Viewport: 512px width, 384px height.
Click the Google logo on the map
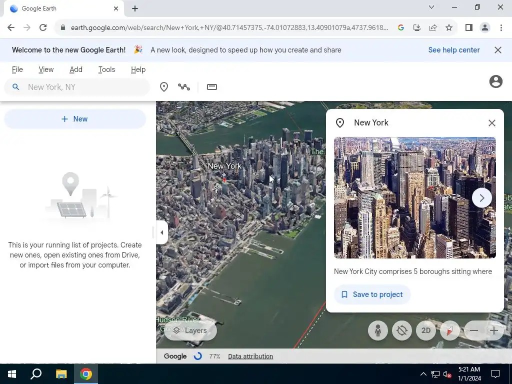click(x=175, y=356)
